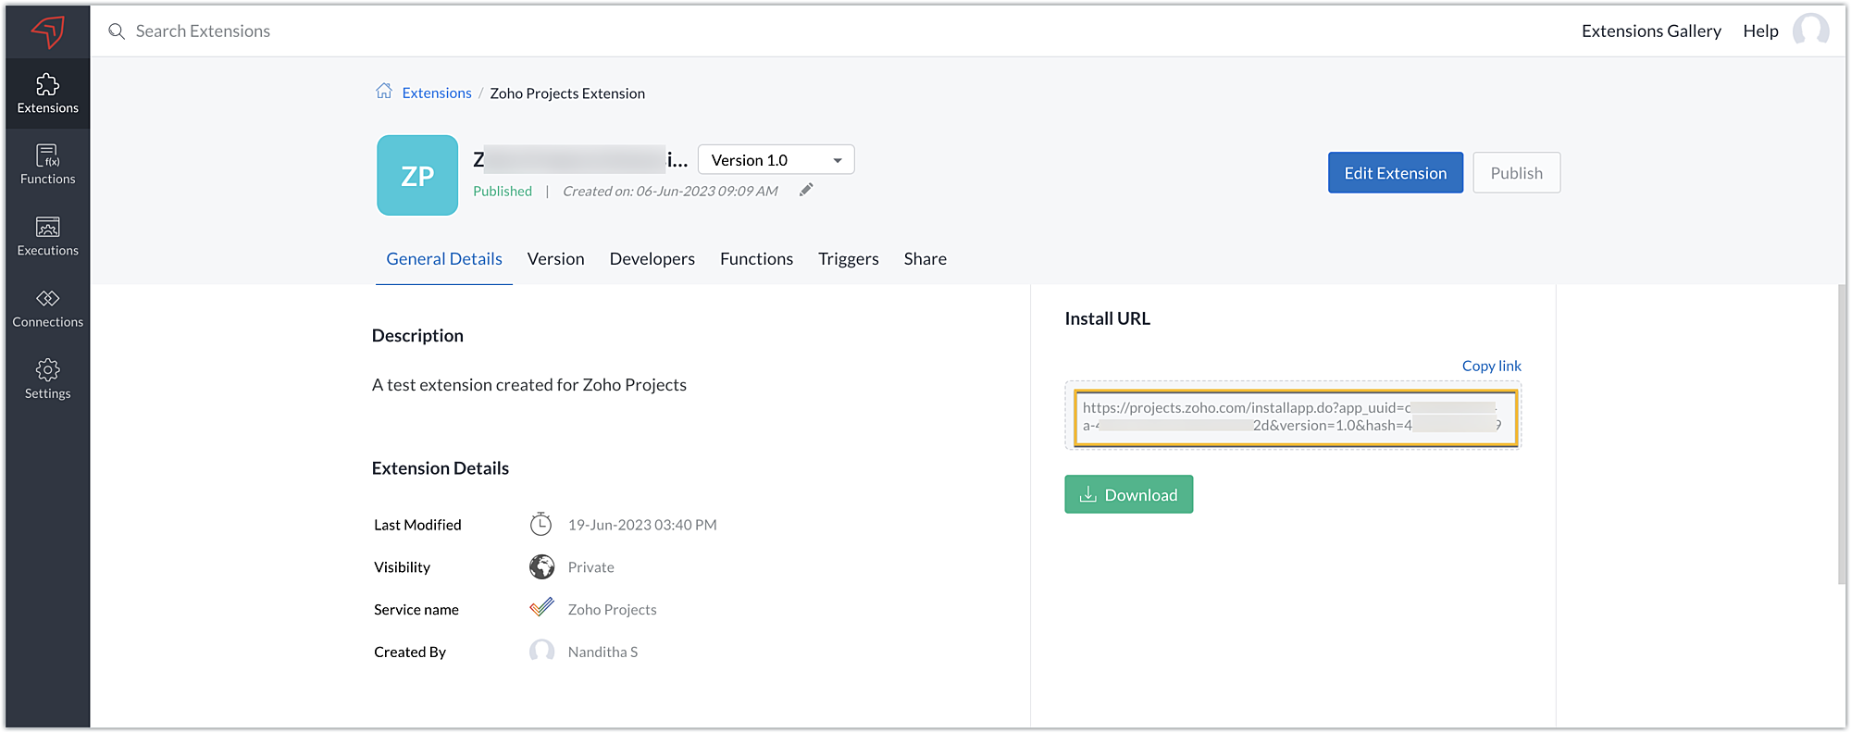Viewport: 1851px width, 733px height.
Task: Click 'Created on: 06-Jun-2023 09:09 AM' text
Action: (x=670, y=191)
